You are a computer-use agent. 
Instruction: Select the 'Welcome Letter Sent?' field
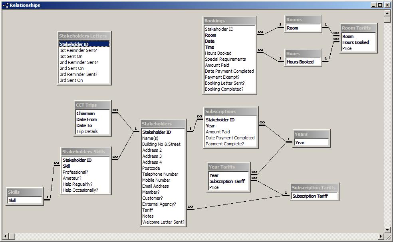point(163,222)
